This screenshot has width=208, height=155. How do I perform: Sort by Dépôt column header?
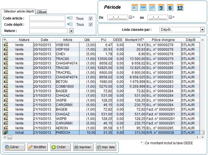190,40
